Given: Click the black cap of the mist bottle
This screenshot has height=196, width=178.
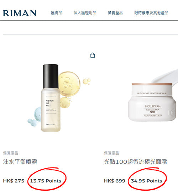Looking at the screenshot, I should coord(51,76).
